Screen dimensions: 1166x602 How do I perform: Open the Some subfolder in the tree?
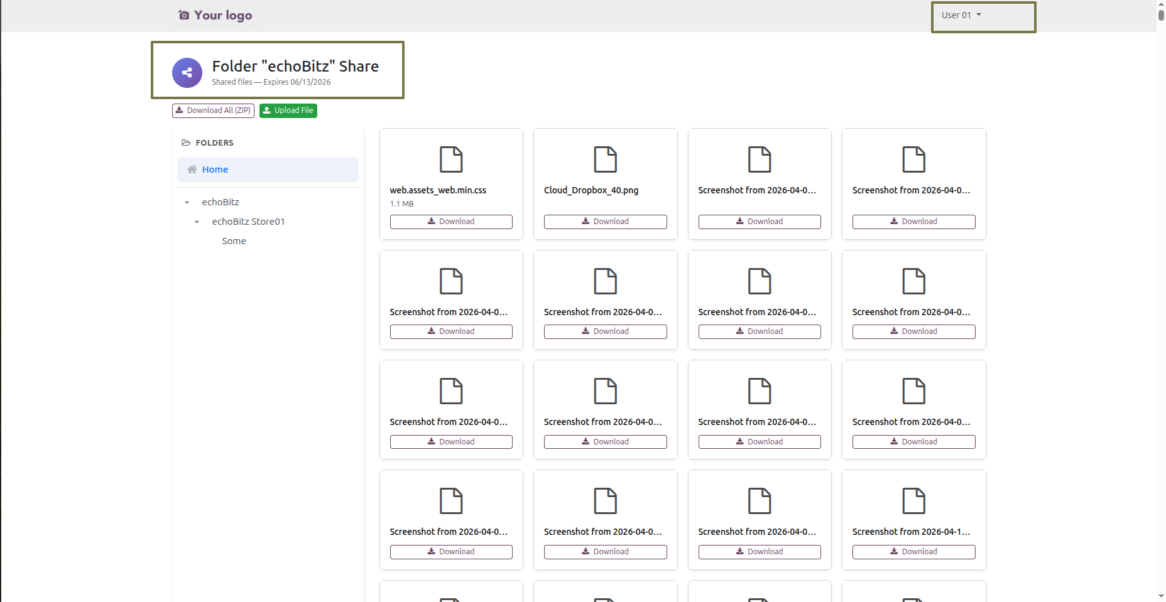tap(234, 241)
